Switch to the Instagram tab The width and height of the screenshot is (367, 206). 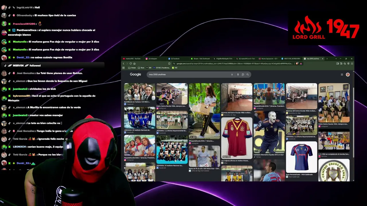pos(155,59)
